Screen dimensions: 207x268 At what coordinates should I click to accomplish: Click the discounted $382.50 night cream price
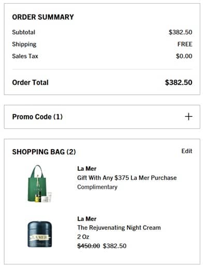pos(115,246)
